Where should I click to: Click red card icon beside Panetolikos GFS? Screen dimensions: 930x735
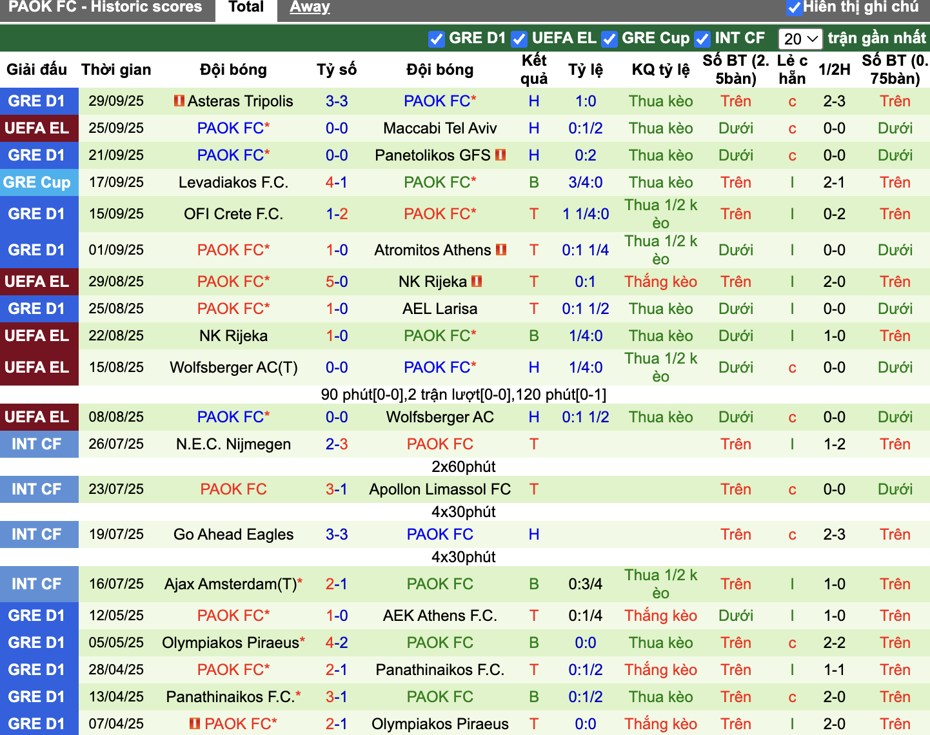point(500,155)
